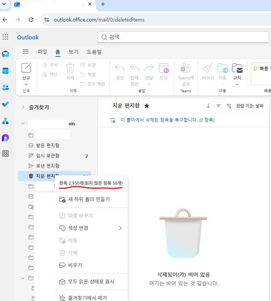Click the 보관 archive button

pos(88,65)
